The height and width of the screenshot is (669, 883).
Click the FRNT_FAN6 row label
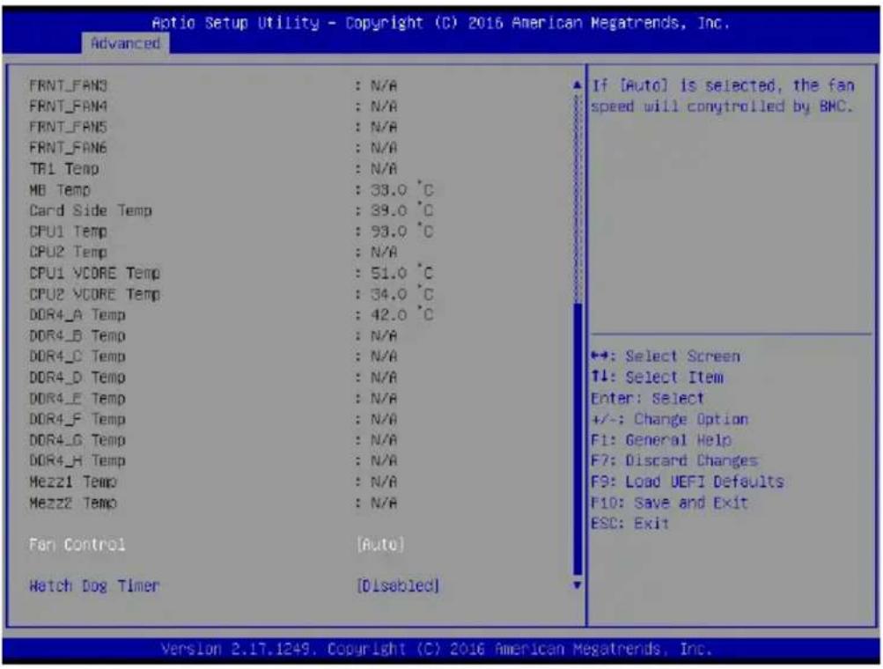68,148
